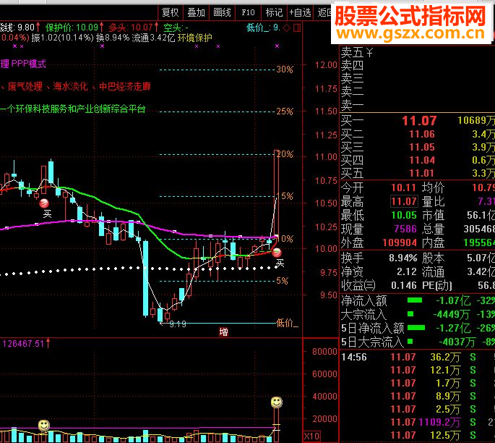
Task: Click the red diamond icon beside 低价_
Action: (x=287, y=28)
